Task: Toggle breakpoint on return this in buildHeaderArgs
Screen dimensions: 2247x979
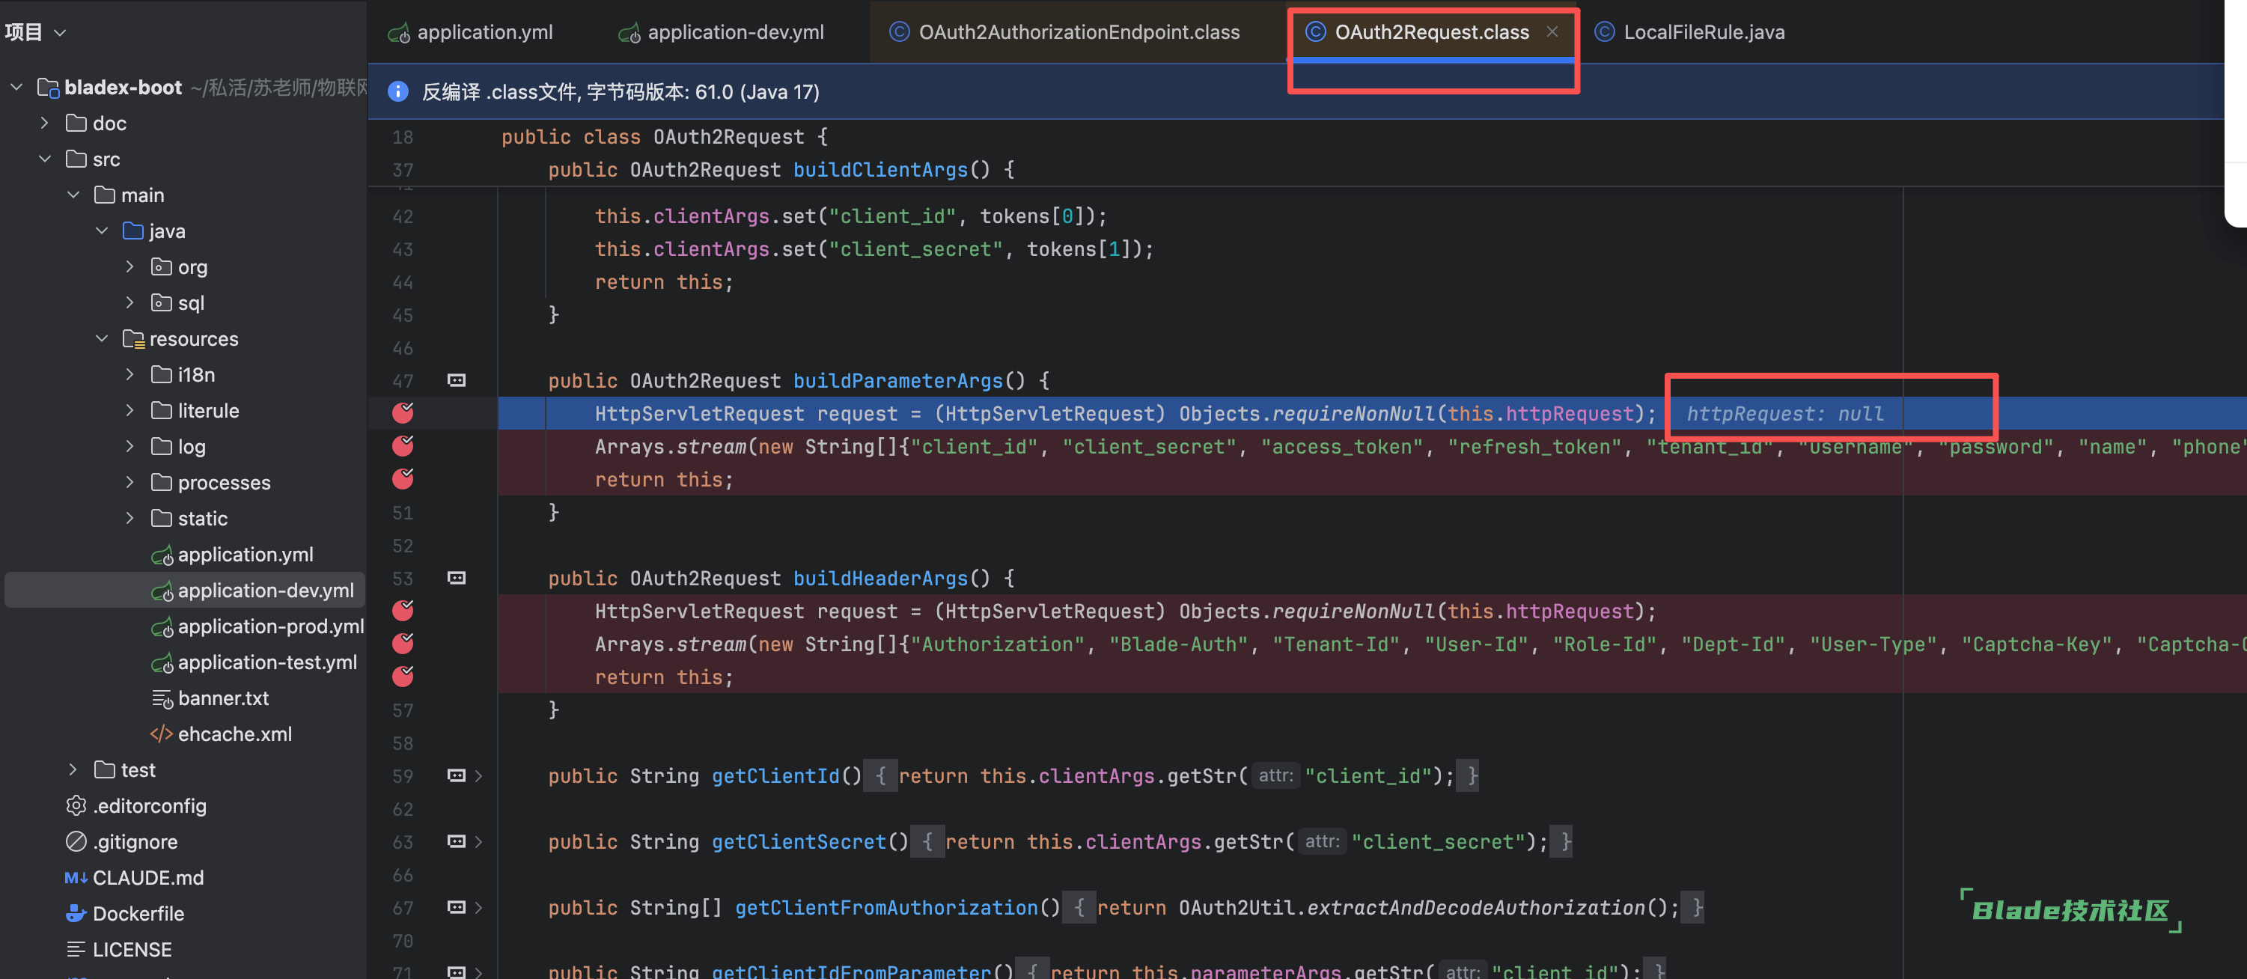Action: tap(403, 676)
